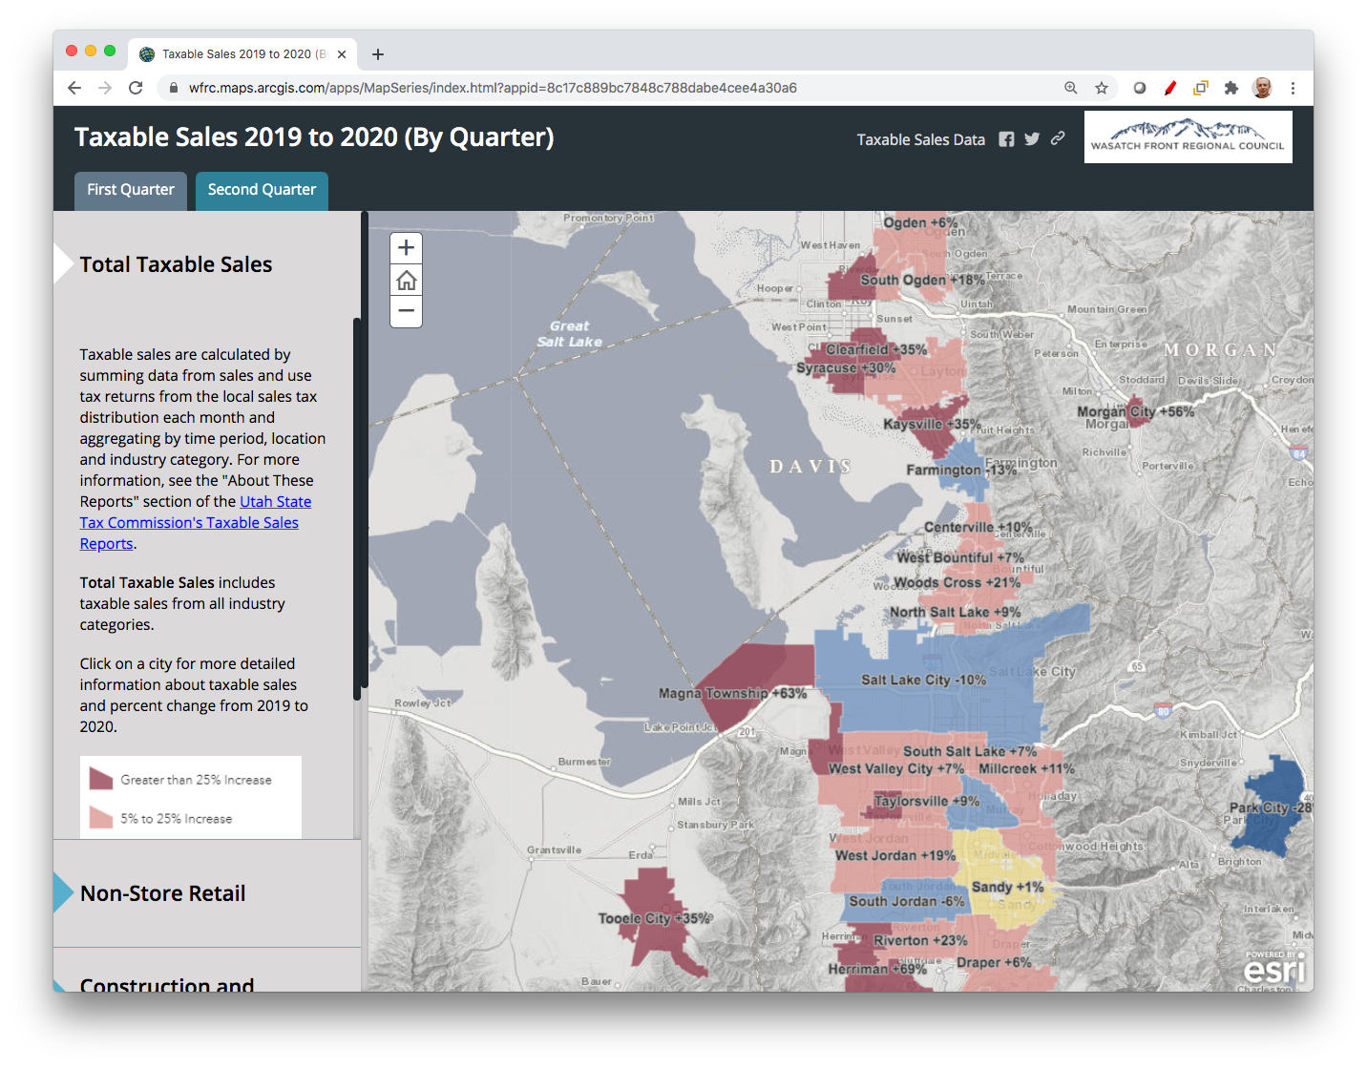Switch to Second Quarter tab
This screenshot has height=1068, width=1367.
pyautogui.click(x=262, y=190)
